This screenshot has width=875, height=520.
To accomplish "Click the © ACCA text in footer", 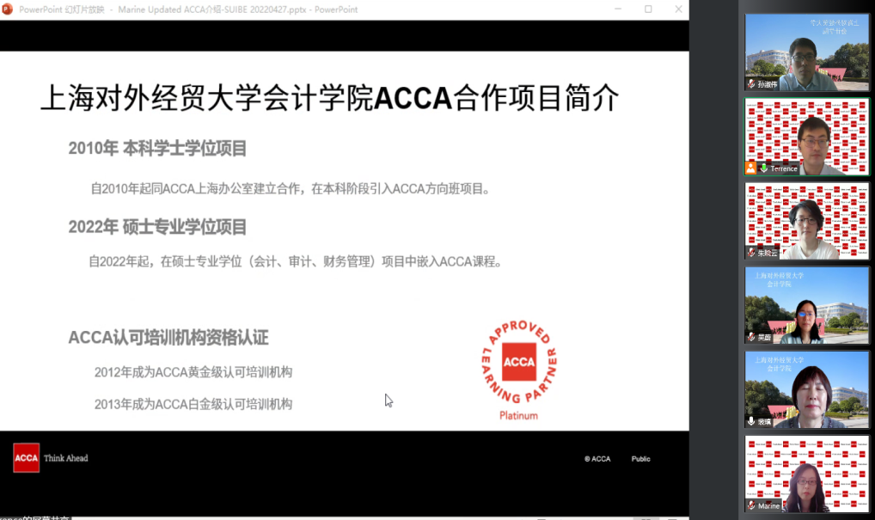I will [597, 459].
